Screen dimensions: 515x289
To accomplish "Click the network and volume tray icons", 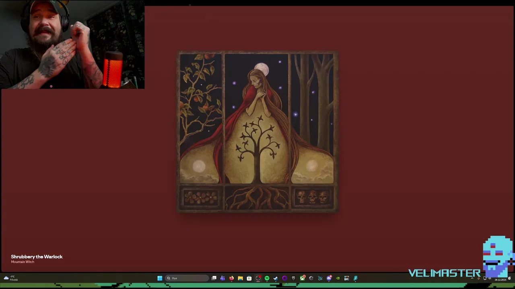I will [487, 278].
